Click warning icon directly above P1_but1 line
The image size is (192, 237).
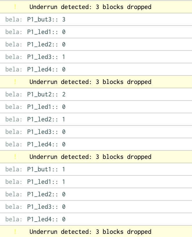coord(15,157)
